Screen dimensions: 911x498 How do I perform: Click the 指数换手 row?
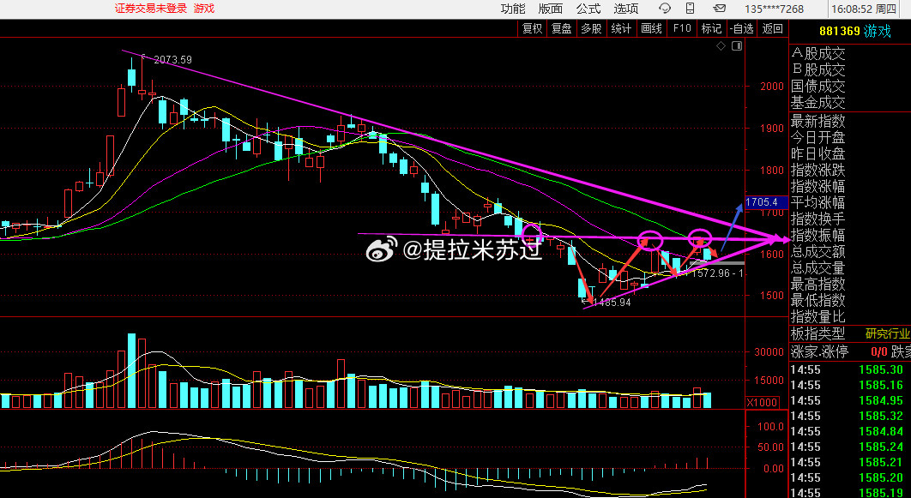(x=818, y=219)
